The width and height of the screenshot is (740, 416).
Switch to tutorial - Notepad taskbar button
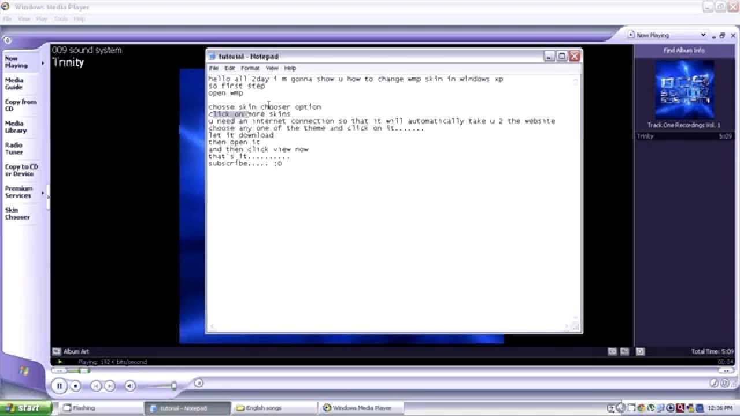(187, 408)
